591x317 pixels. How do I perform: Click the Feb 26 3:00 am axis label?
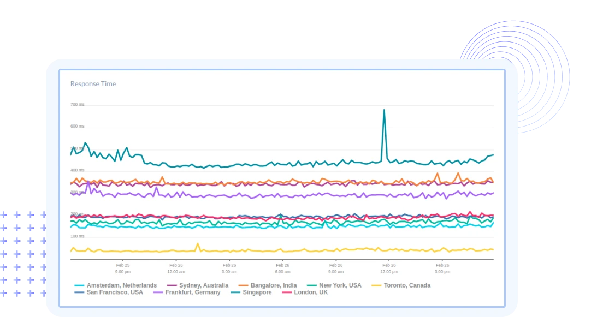[x=229, y=268]
